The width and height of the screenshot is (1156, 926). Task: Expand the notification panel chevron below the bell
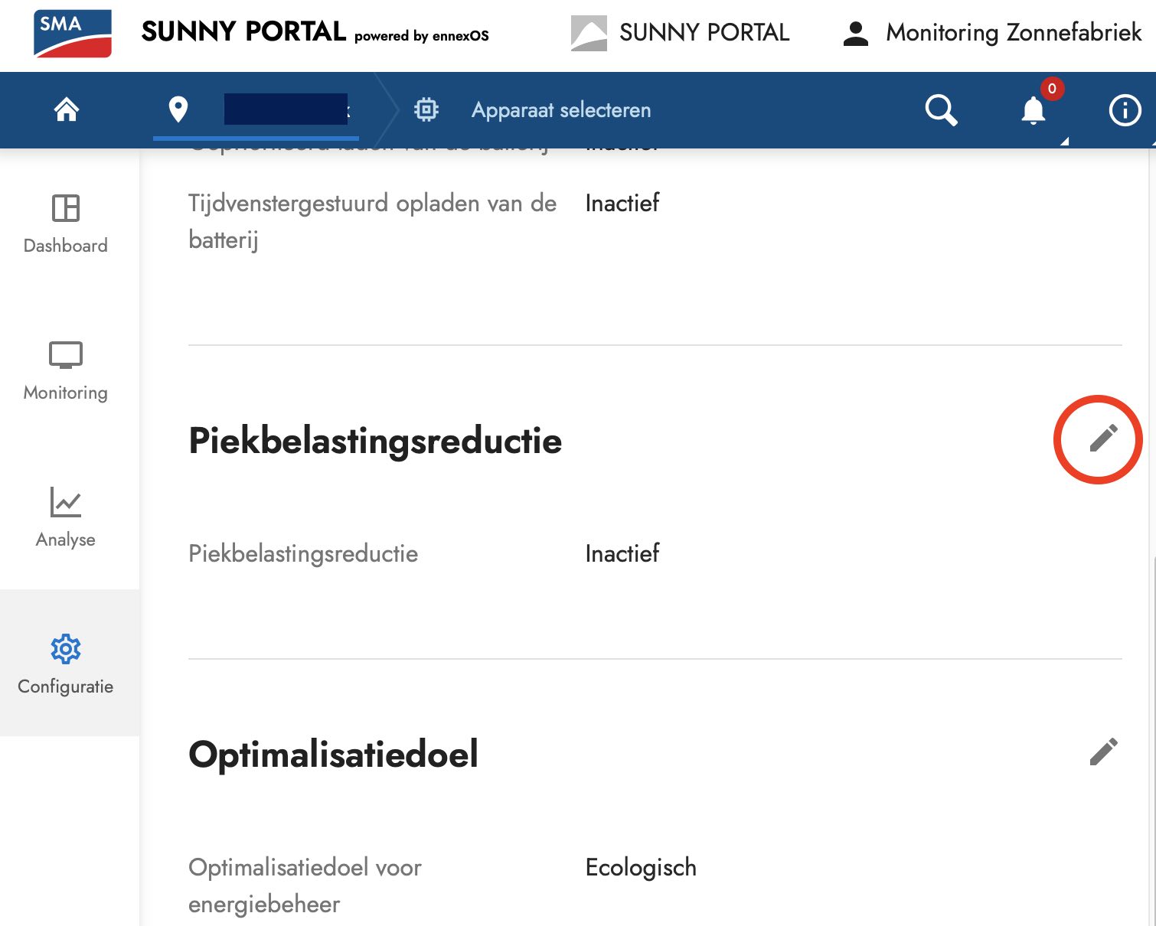1064,141
